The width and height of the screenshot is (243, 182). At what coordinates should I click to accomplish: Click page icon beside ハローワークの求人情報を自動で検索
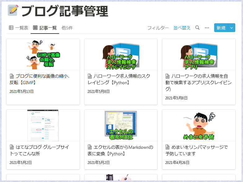(167, 76)
